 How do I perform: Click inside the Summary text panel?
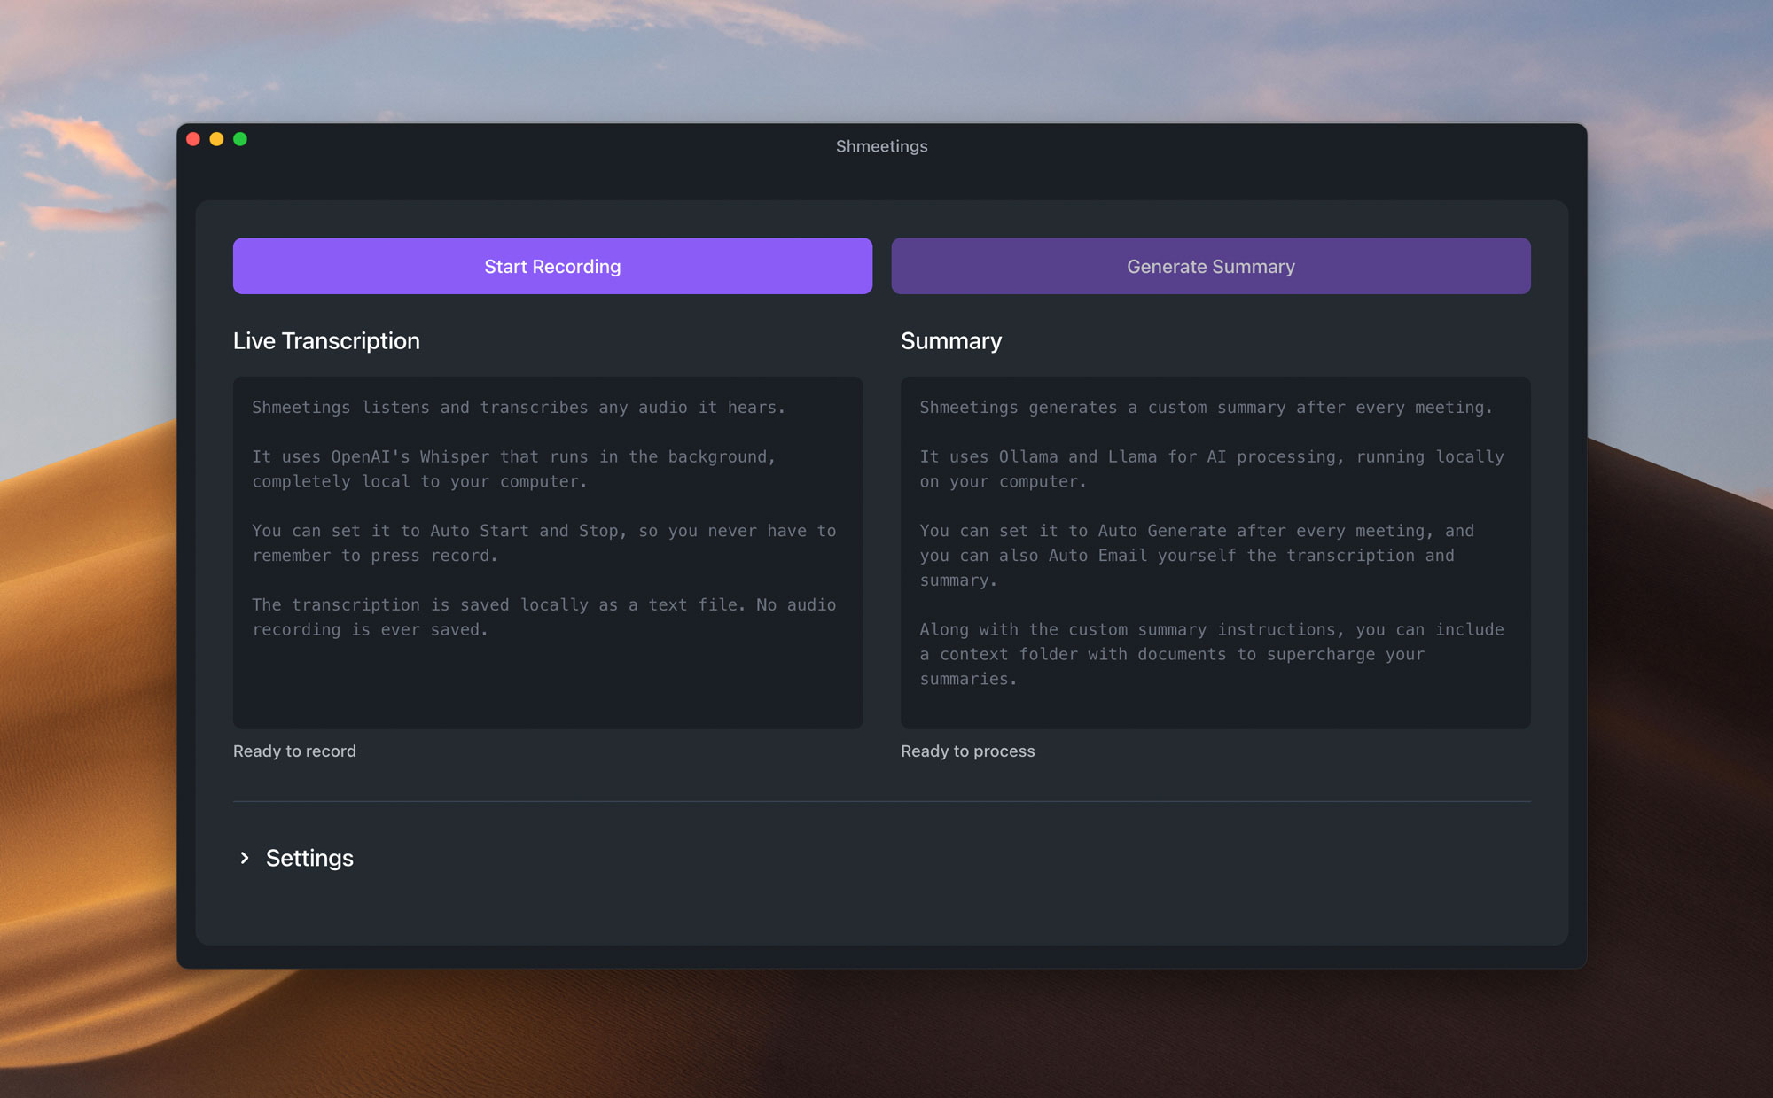[x=1215, y=549]
